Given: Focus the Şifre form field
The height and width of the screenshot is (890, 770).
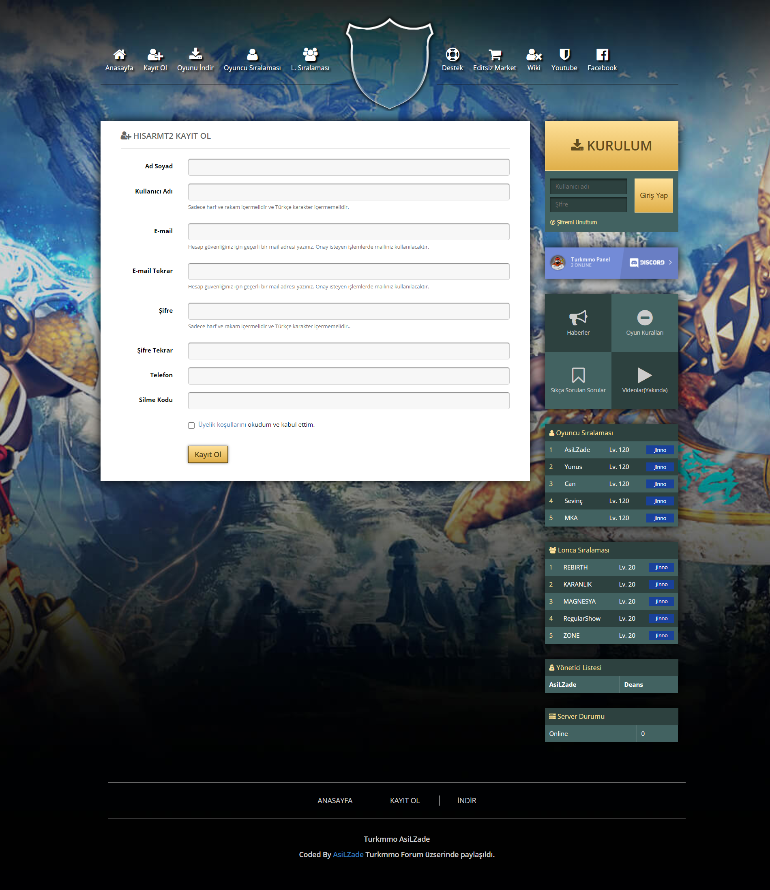Looking at the screenshot, I should click(348, 311).
